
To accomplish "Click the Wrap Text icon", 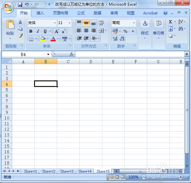I will coord(101,23).
